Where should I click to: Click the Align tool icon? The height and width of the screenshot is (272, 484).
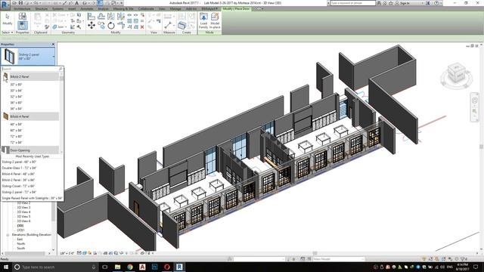(92, 16)
